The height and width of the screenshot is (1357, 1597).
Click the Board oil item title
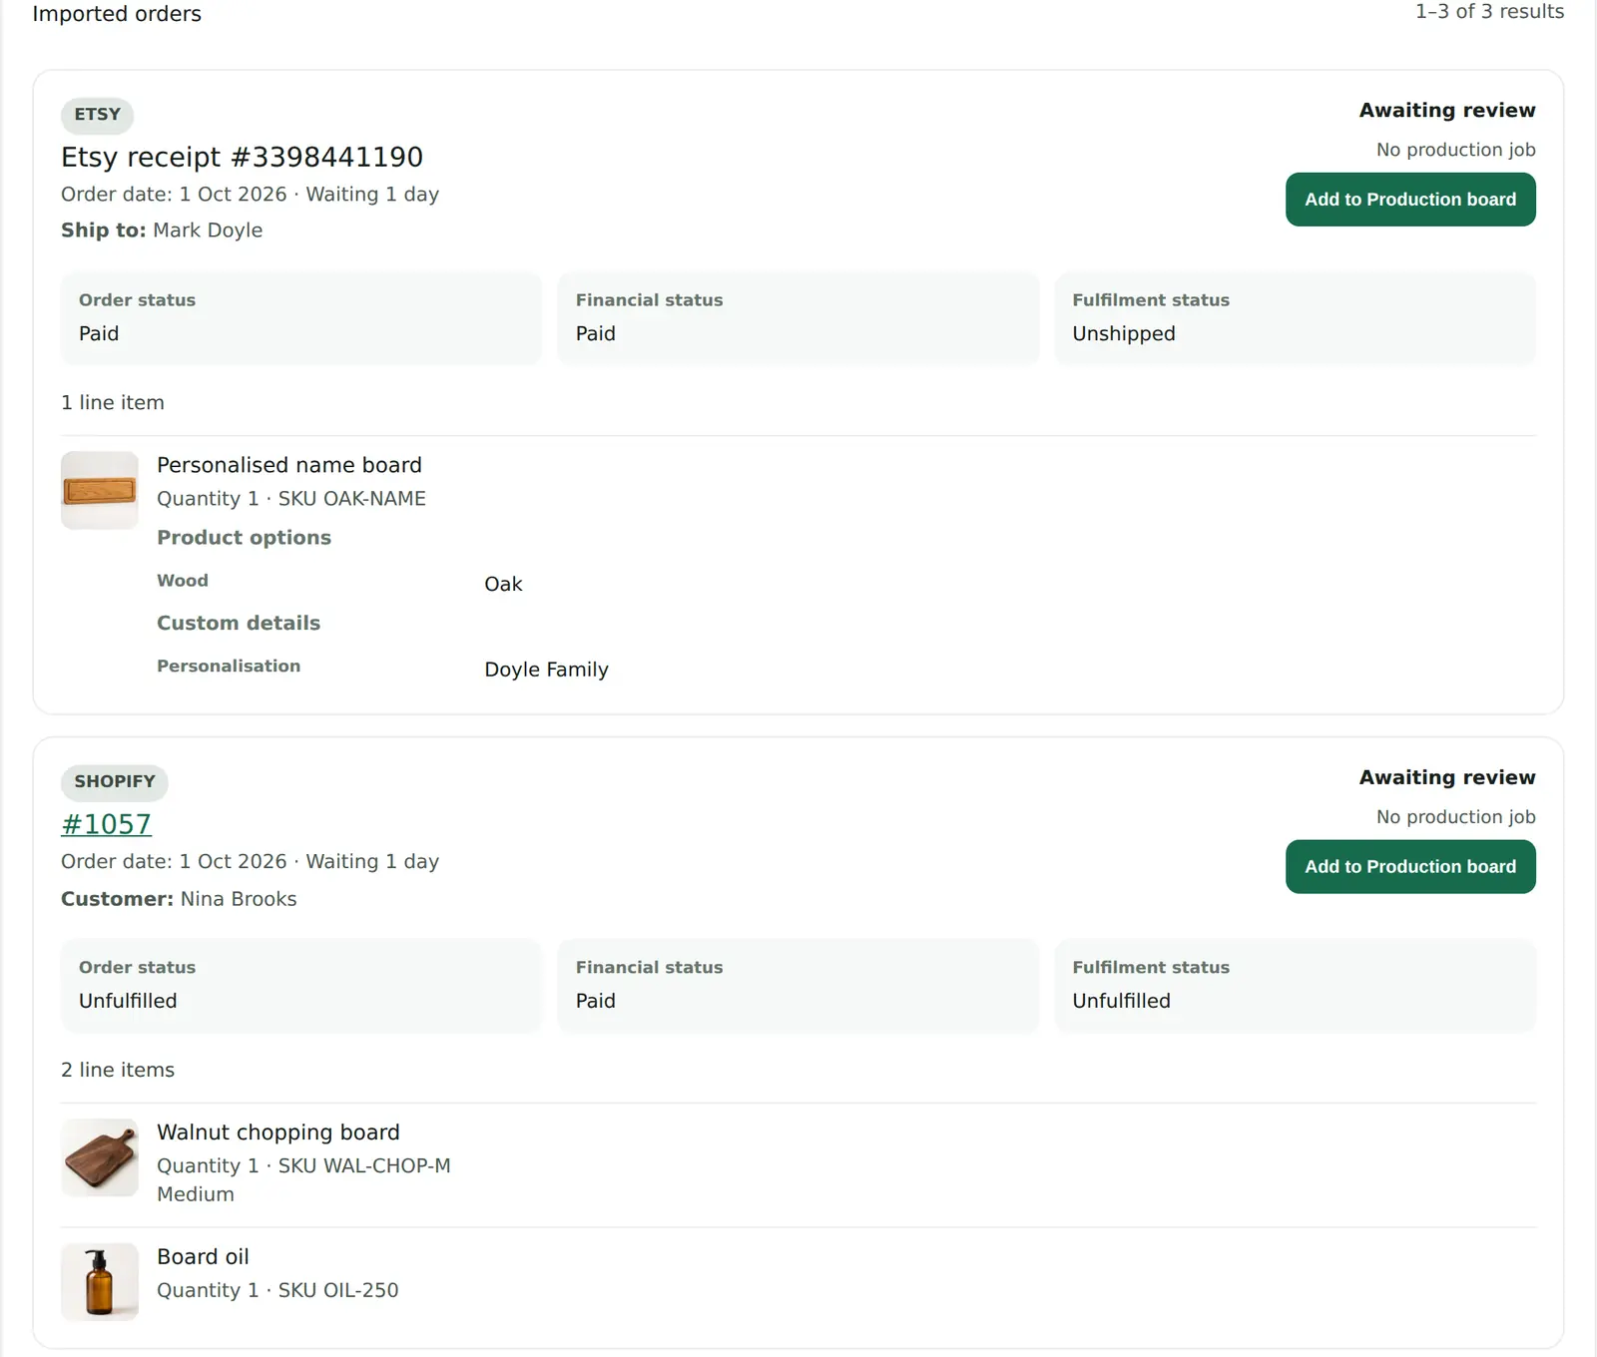point(203,1257)
